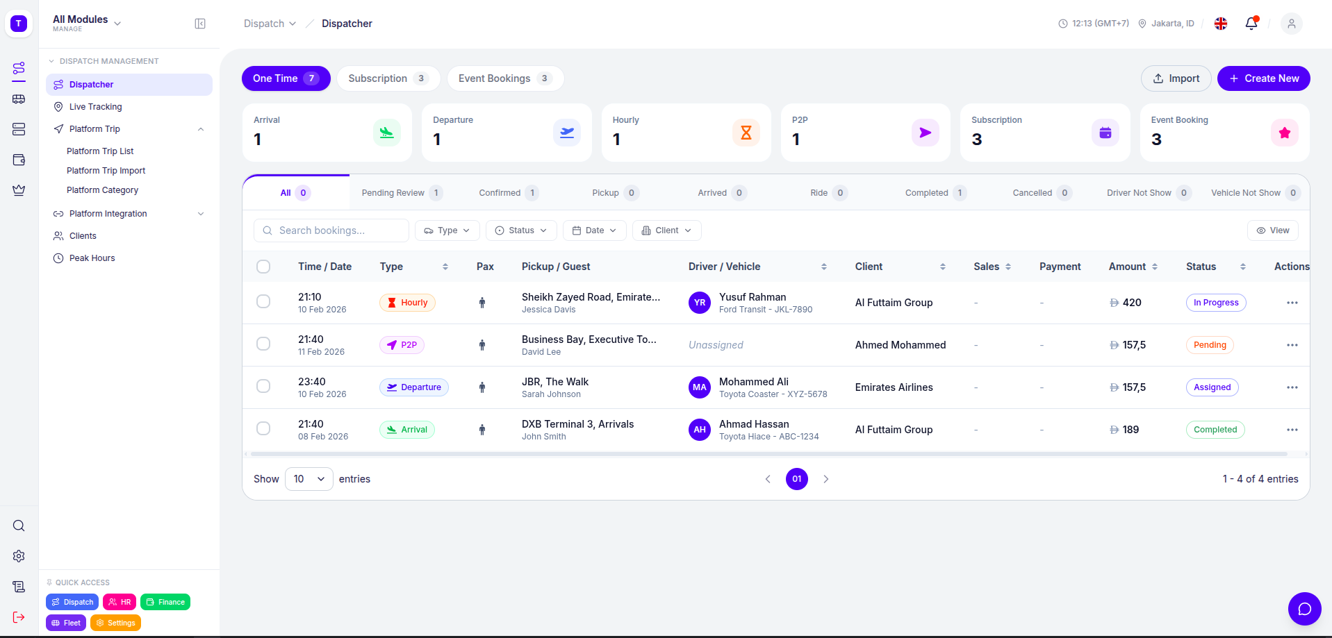This screenshot has width=1332, height=638.
Task: Click the language flag icon
Action: pyautogui.click(x=1221, y=24)
